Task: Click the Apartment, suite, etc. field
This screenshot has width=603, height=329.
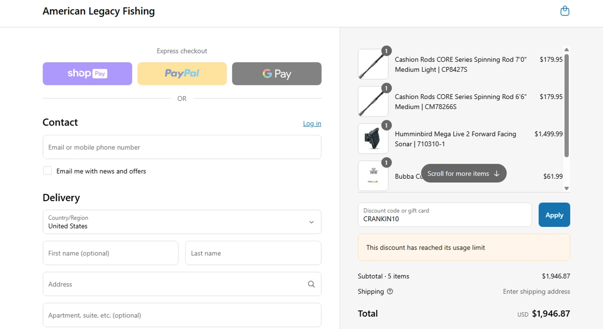Action: click(x=182, y=315)
